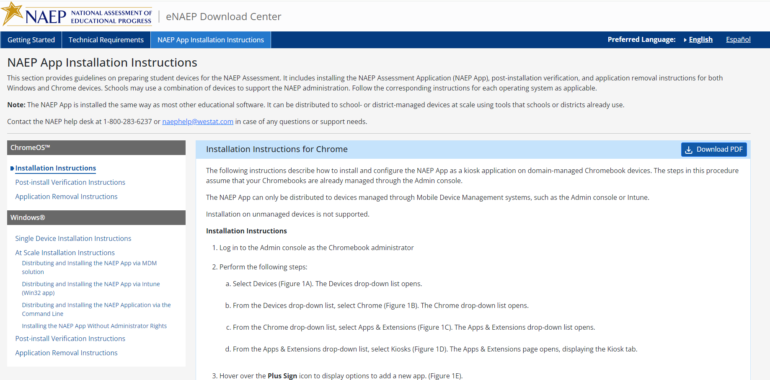Open Windows Application Removal Instructions
This screenshot has height=380, width=770.
tap(66, 353)
